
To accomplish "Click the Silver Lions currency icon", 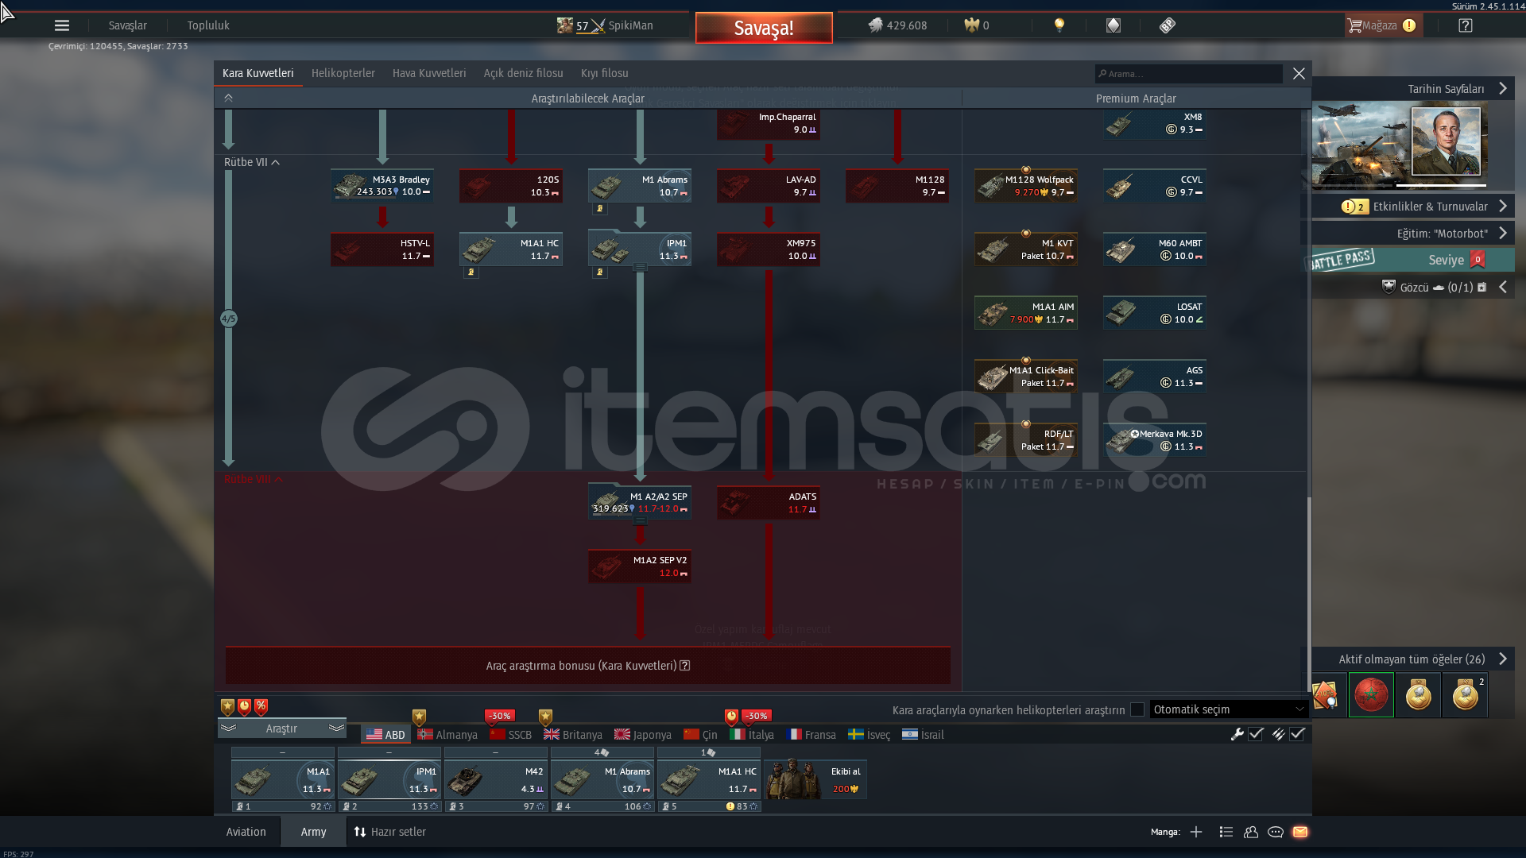I will 875,25.
